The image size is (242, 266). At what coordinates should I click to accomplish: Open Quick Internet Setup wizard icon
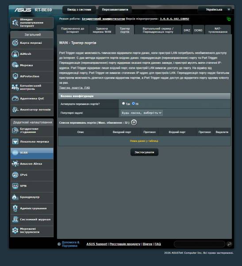pos(15,23)
